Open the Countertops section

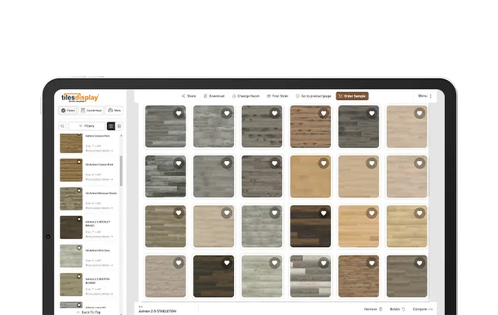(92, 110)
